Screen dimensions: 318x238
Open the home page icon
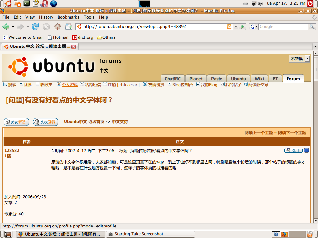click(x=57, y=27)
